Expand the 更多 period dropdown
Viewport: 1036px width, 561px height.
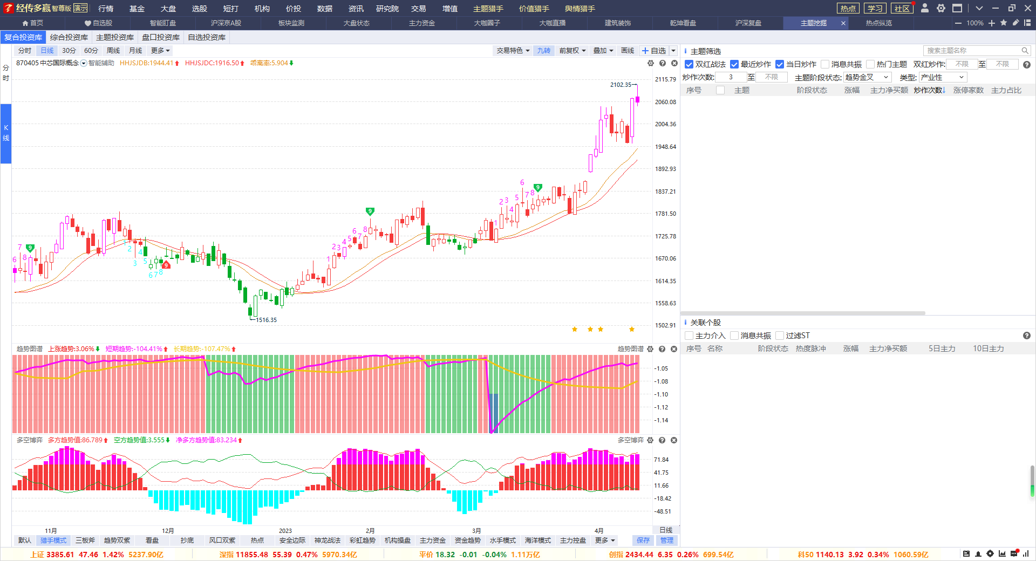coord(160,51)
